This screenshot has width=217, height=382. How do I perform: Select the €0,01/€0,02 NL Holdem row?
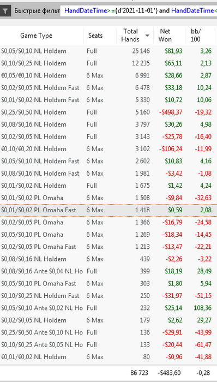click(x=108, y=357)
